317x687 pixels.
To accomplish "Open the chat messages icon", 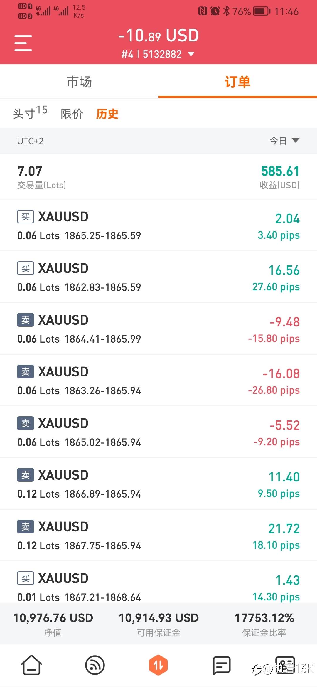I will tap(222, 665).
